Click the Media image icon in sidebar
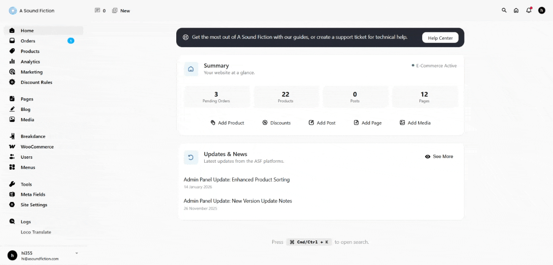Image resolution: width=553 pixels, height=265 pixels. 12,120
